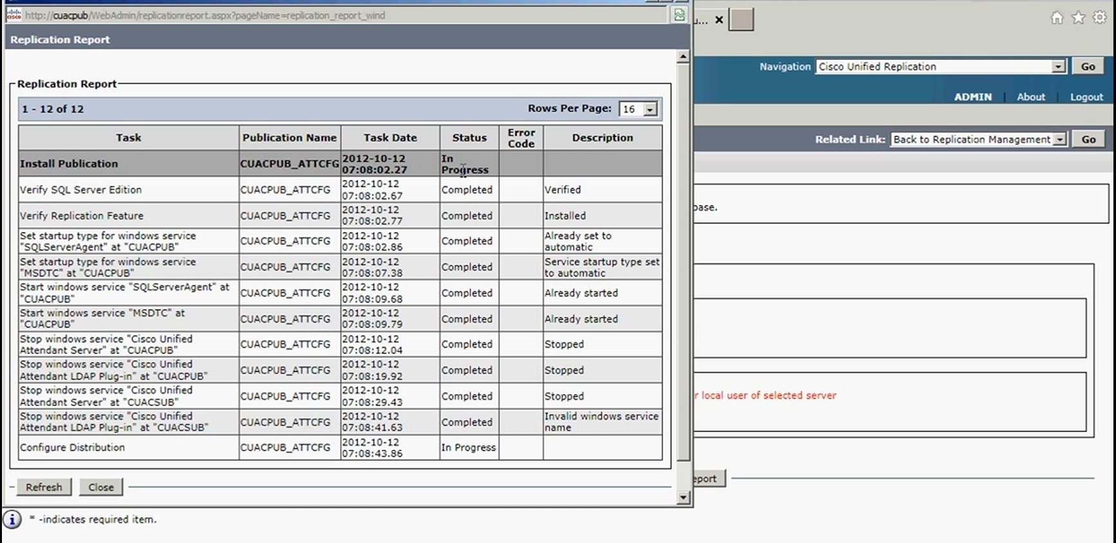Screen dimensions: 1116x543
Task: Click Stop Cisco Unified Attendant Server at CUACSUB cell
Action: click(129, 396)
